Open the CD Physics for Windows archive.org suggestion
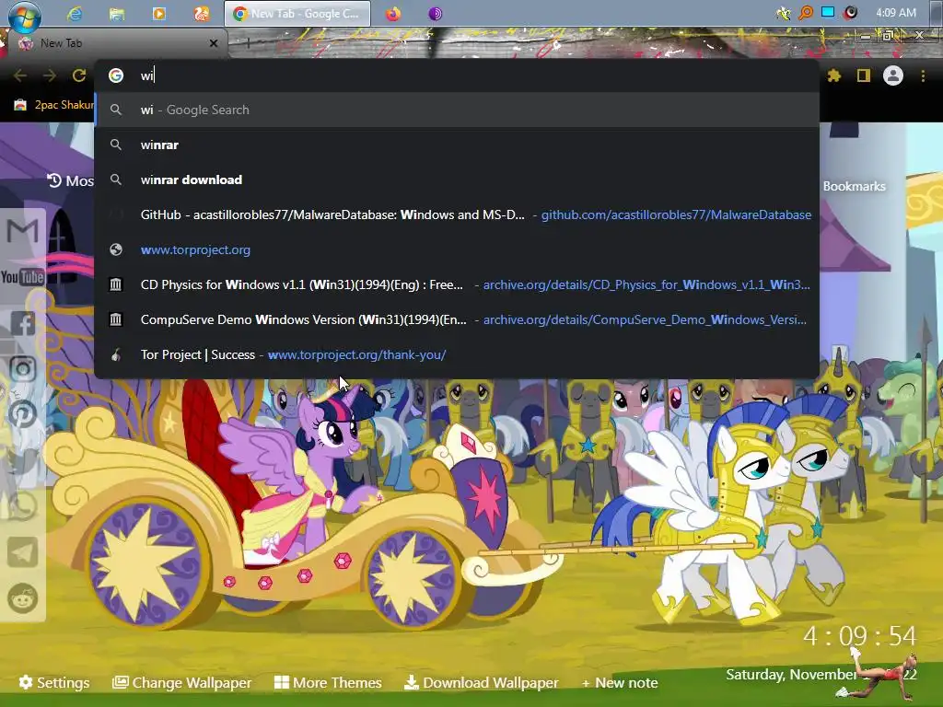The height and width of the screenshot is (707, 943). [457, 284]
